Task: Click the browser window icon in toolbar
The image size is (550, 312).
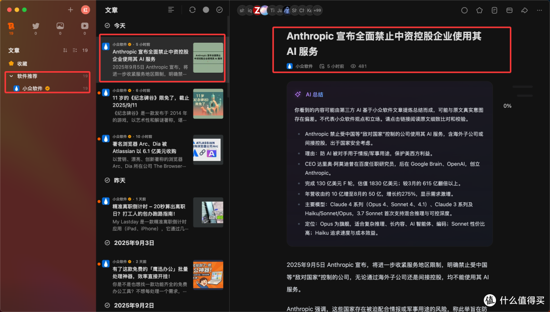Action: 510,11
